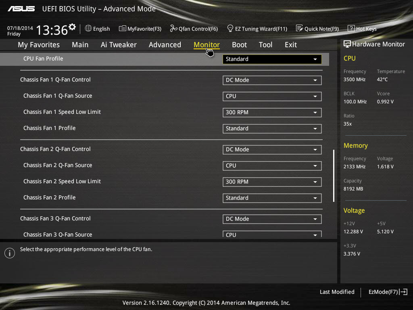Select the Chassis Fan 2 Speed Low Limit label
413x310 pixels.
(62, 181)
